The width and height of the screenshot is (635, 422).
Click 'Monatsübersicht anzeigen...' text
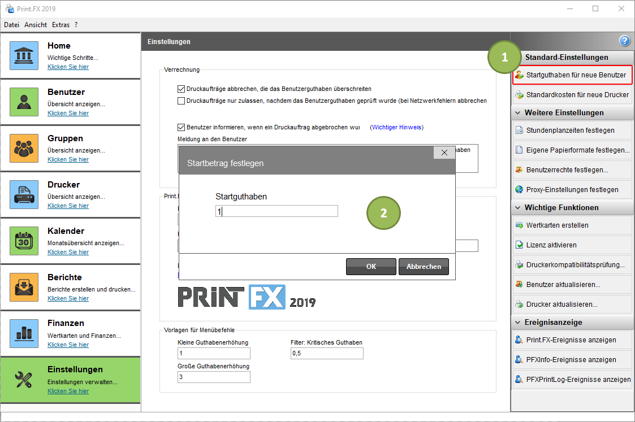coord(86,243)
